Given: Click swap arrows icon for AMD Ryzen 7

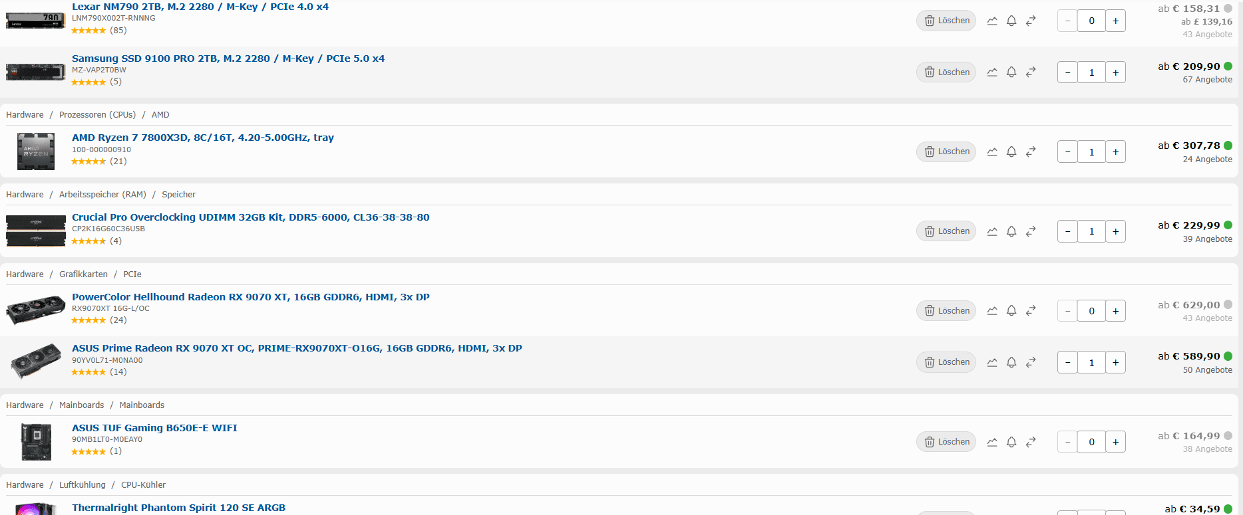Looking at the screenshot, I should point(1031,152).
